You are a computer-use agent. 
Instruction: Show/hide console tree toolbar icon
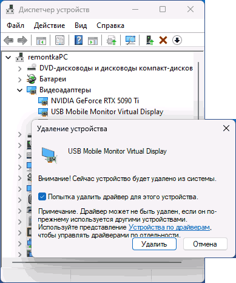(41, 40)
